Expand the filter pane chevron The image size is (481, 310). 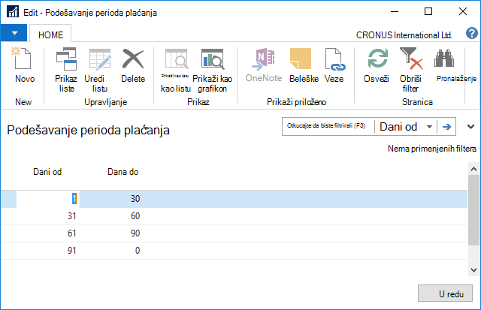470,127
